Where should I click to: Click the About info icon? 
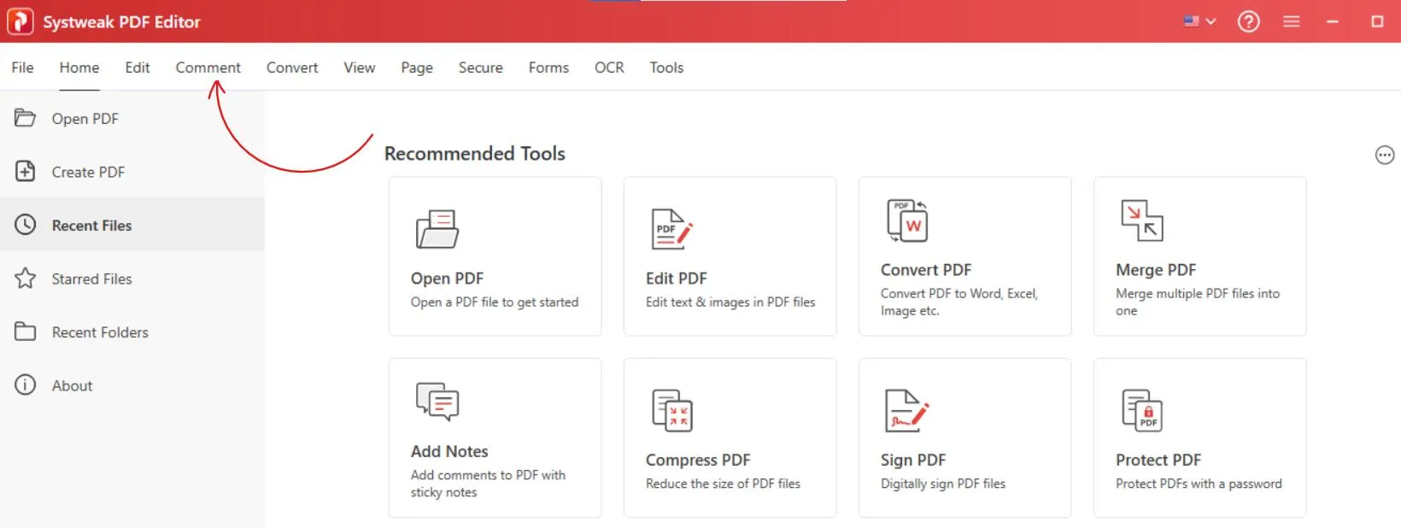coord(25,385)
